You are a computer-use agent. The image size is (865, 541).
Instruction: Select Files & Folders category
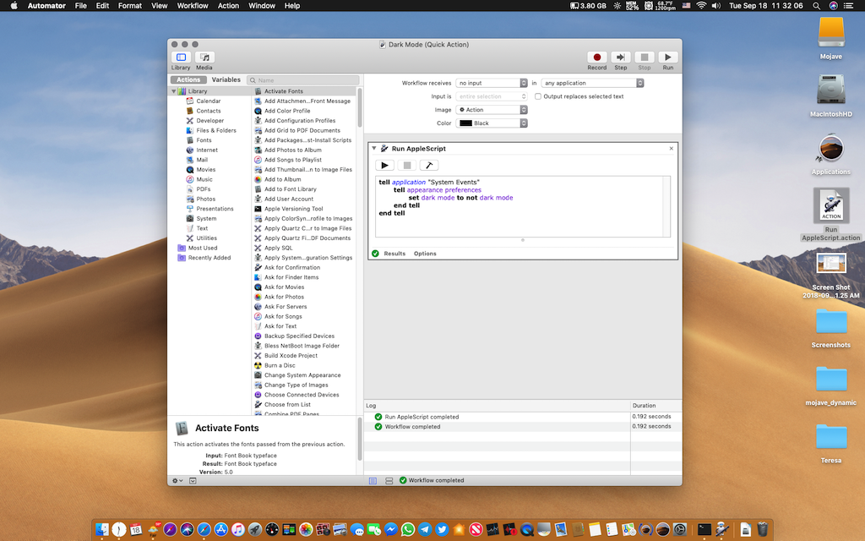click(215, 131)
